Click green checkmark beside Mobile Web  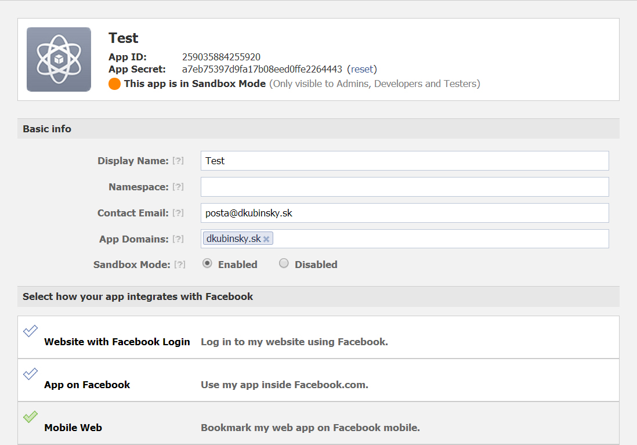pyautogui.click(x=30, y=417)
